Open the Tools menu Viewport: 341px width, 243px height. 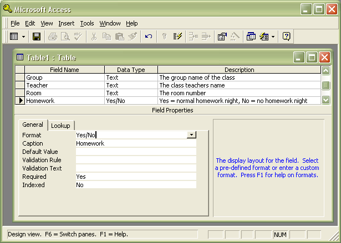coord(87,23)
